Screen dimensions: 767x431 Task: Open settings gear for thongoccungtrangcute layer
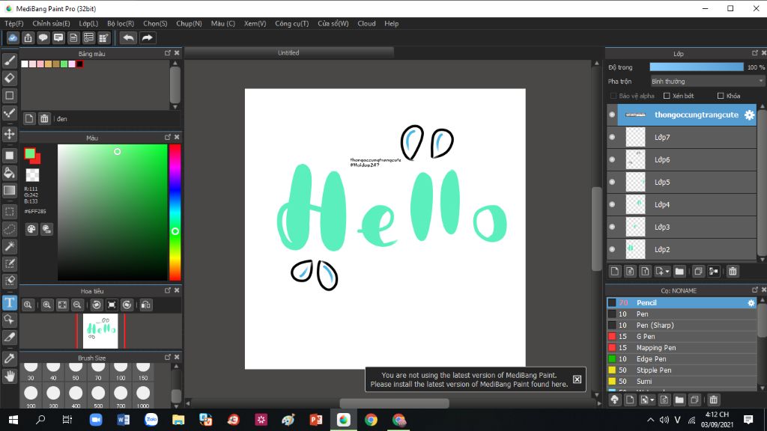749,114
